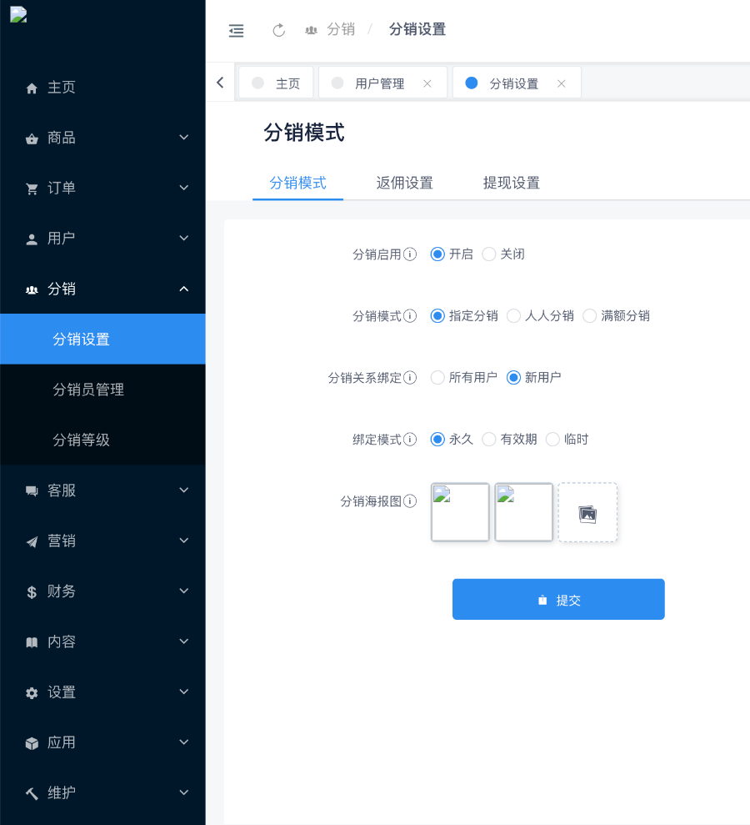Choose 人人分销 distribution mode
This screenshot has width=750, height=825.
pyautogui.click(x=514, y=316)
